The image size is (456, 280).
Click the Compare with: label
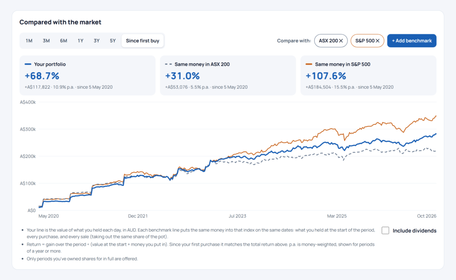pos(294,41)
